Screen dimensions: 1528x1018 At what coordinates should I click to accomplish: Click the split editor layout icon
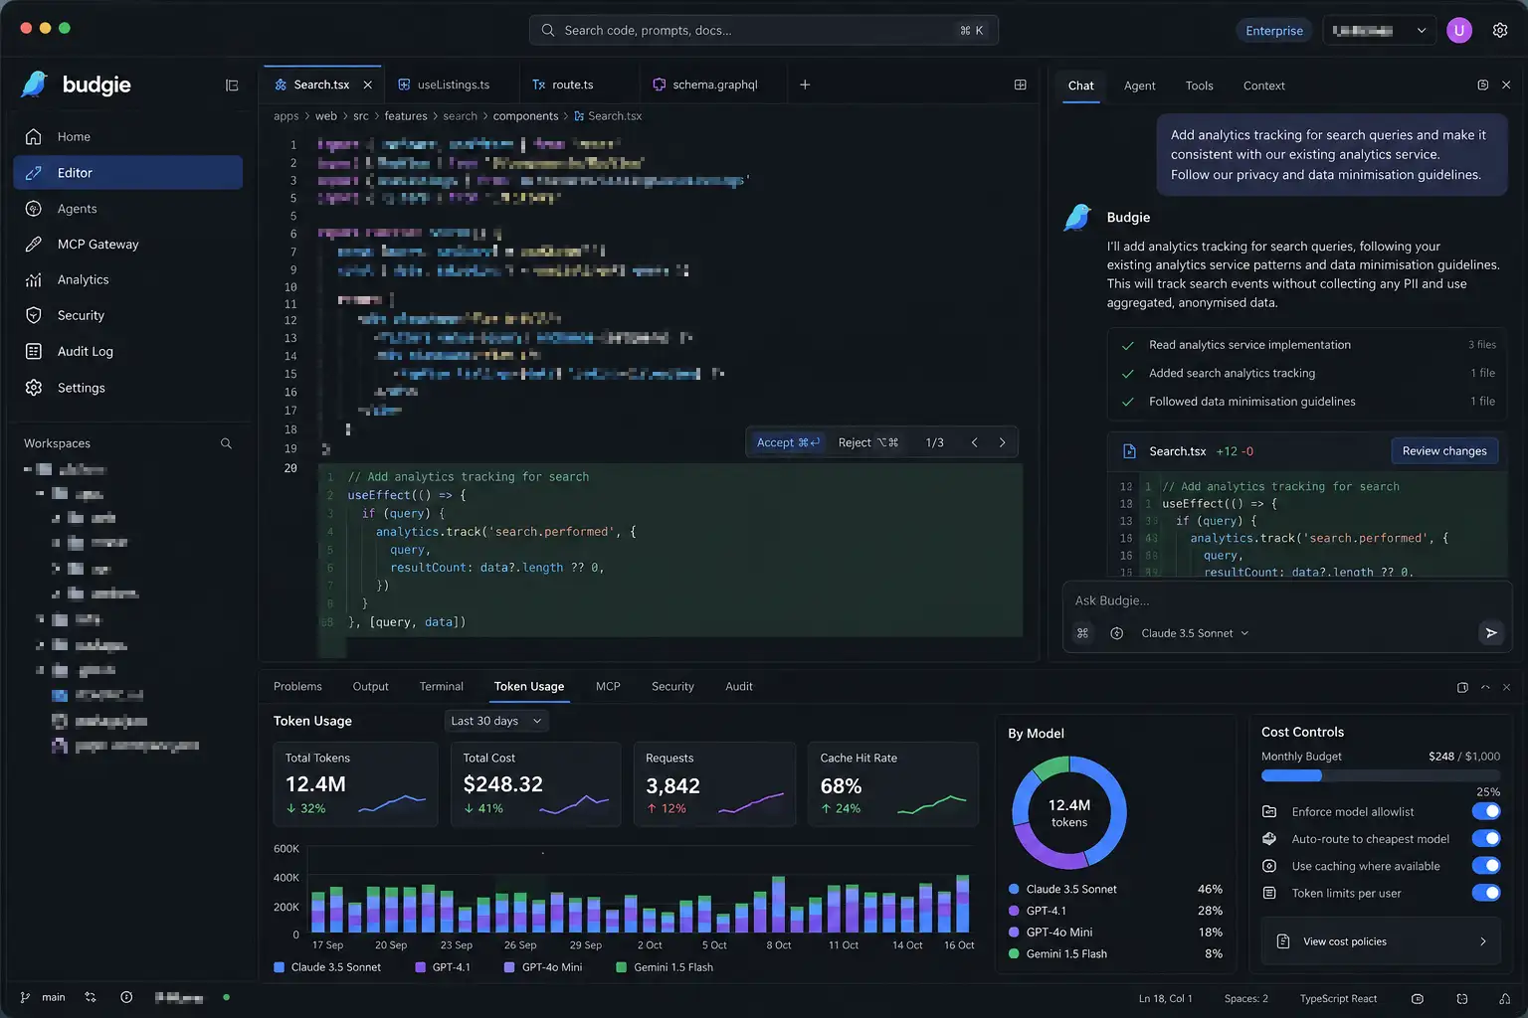click(x=1020, y=85)
